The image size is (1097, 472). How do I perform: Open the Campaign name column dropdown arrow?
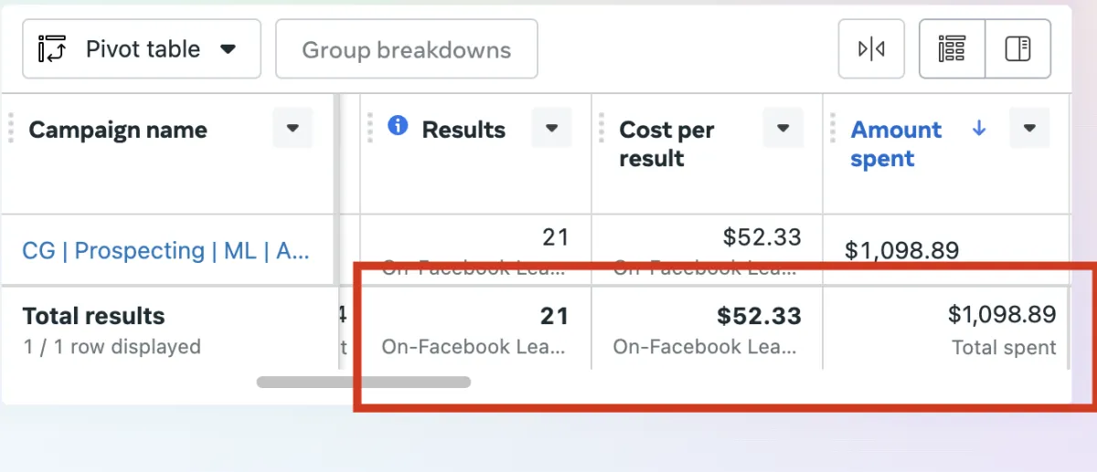click(293, 129)
